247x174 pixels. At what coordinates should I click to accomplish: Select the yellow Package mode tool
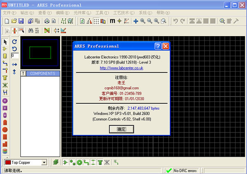click(5, 56)
